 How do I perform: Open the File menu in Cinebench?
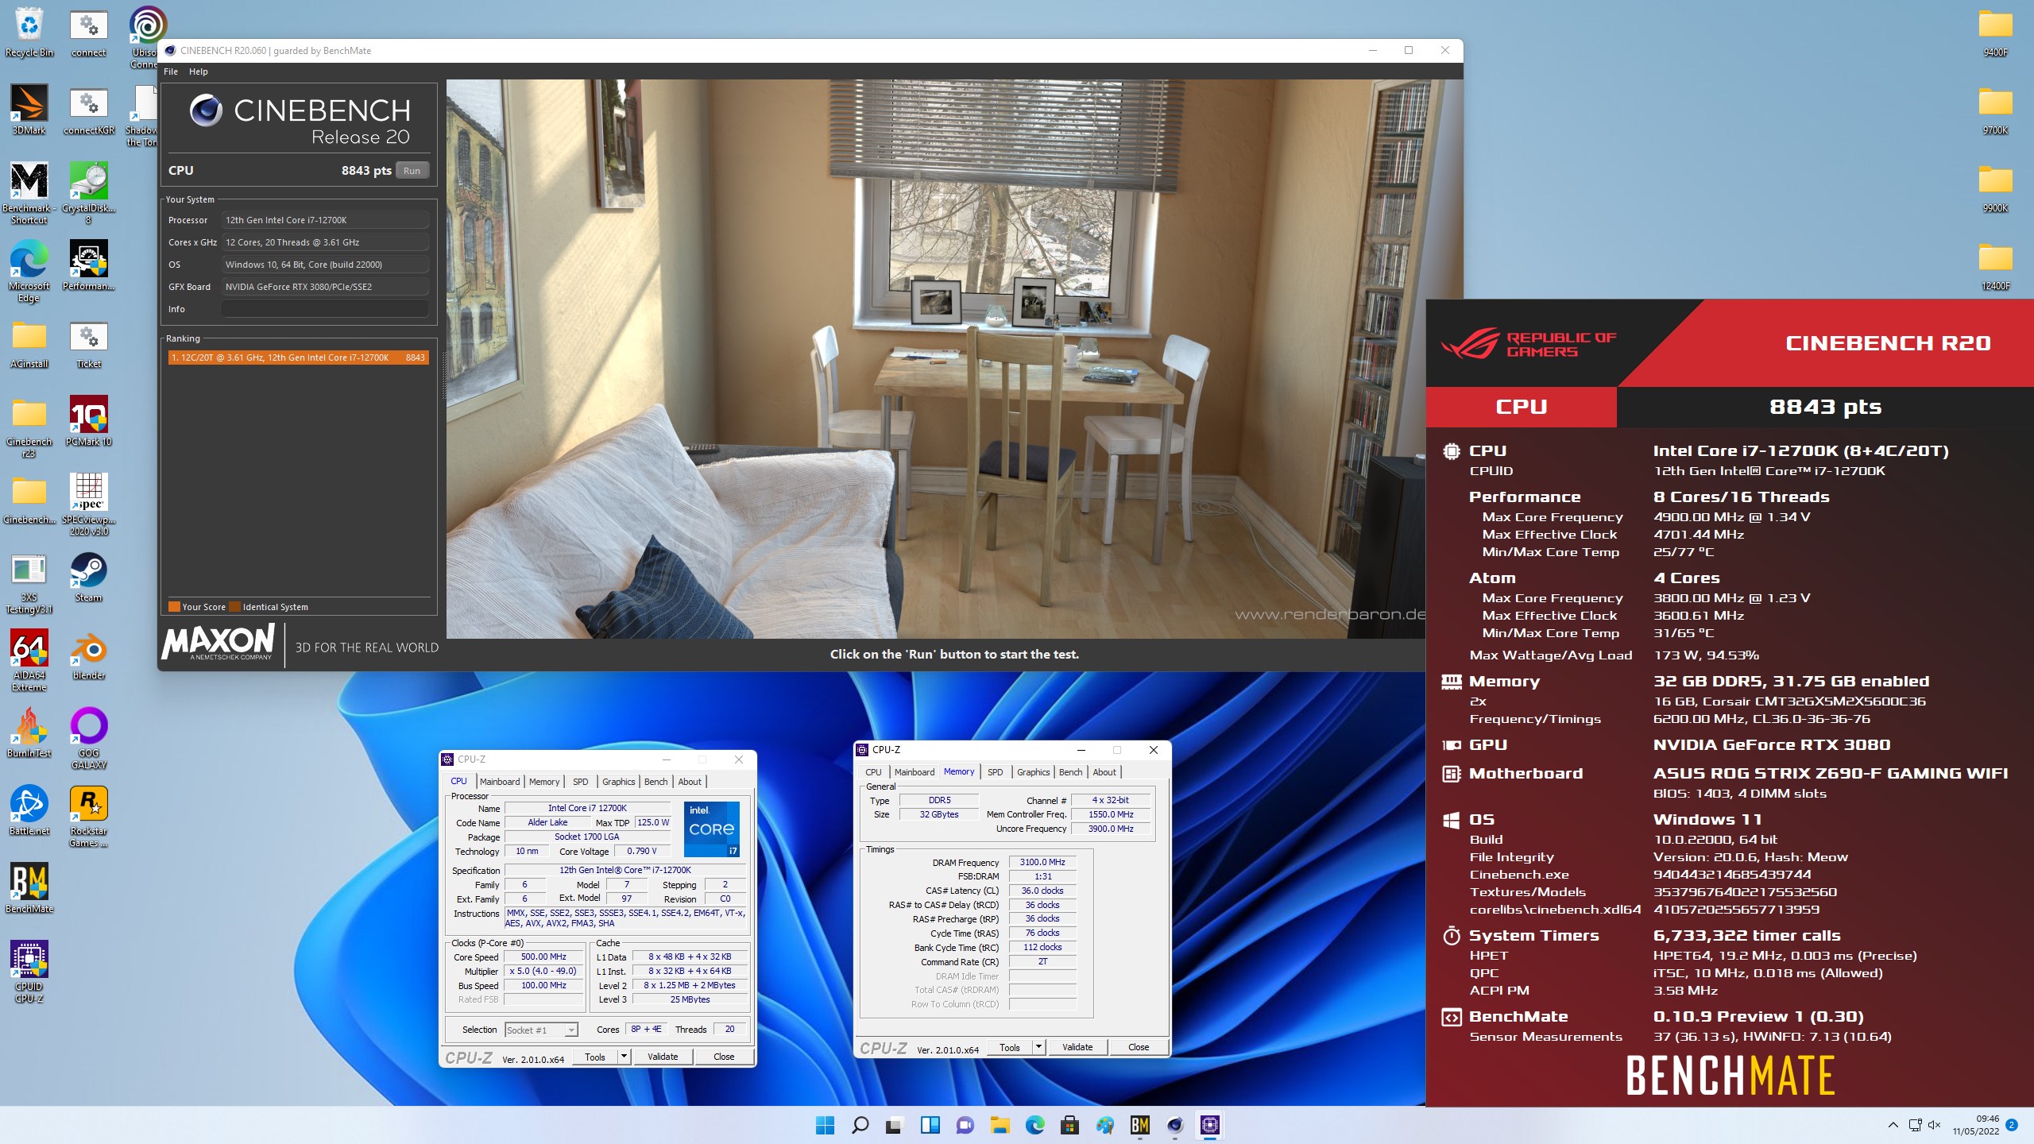pos(171,71)
